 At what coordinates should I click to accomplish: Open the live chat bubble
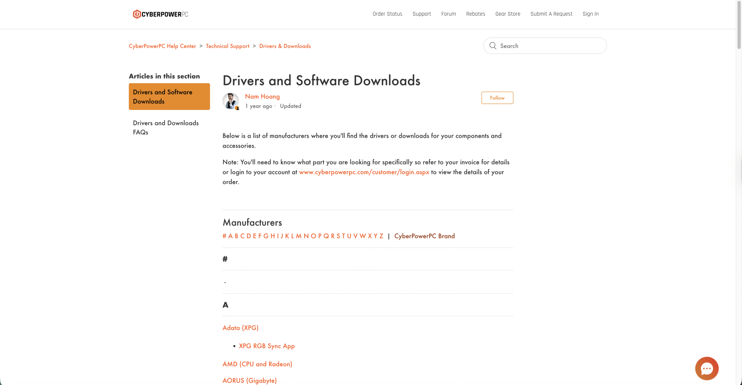click(x=706, y=368)
